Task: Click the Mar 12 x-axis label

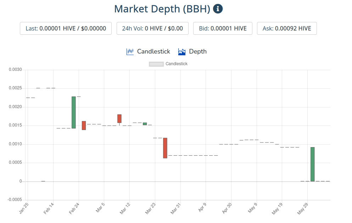Action: pos(125,208)
